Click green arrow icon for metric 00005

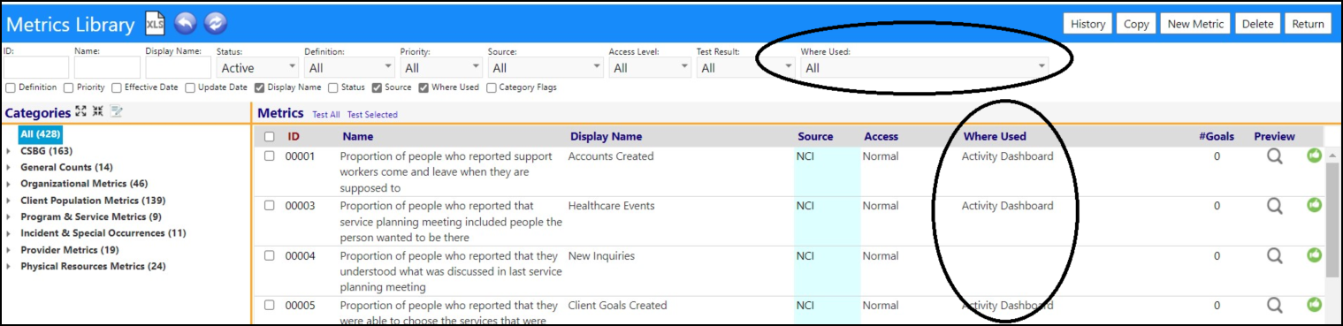1315,305
